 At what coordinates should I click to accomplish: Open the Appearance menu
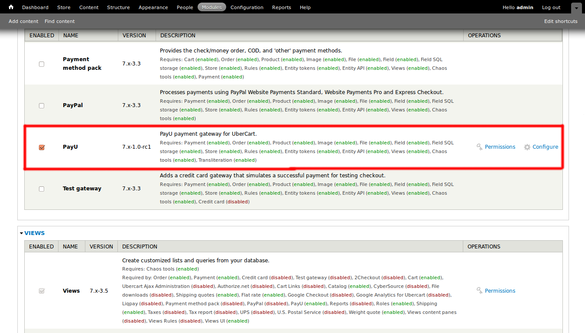153,7
